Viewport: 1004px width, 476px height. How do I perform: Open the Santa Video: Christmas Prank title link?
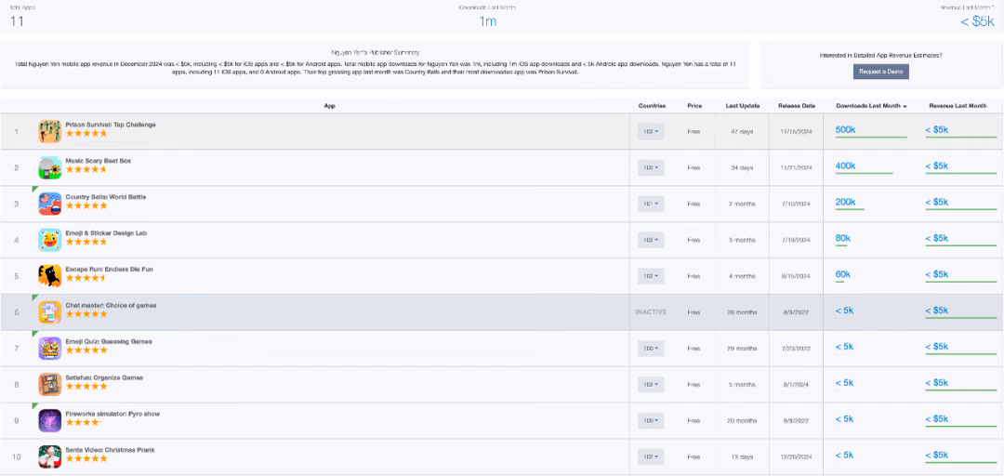tap(110, 450)
